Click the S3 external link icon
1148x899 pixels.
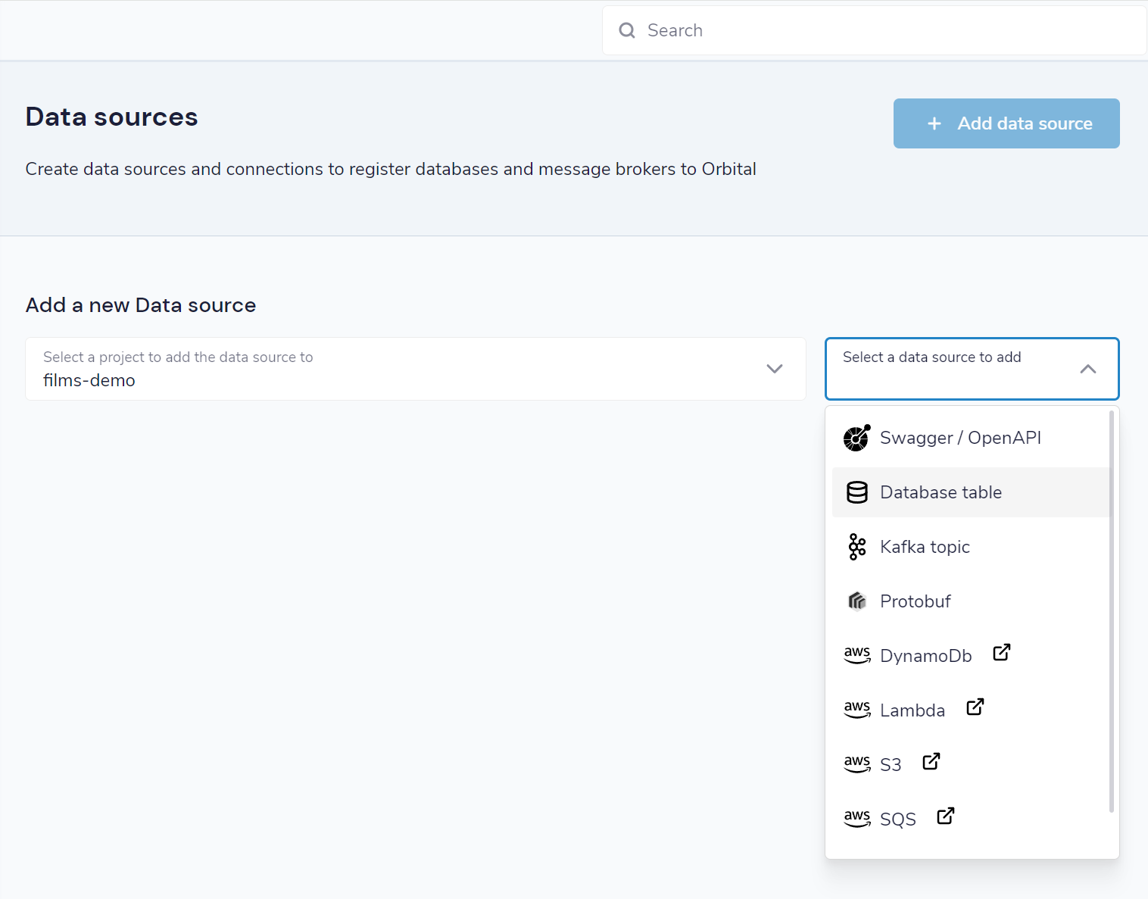931,761
